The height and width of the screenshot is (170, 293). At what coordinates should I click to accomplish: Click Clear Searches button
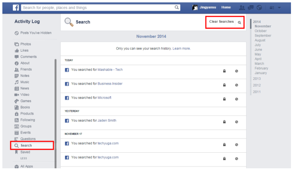click(x=221, y=21)
